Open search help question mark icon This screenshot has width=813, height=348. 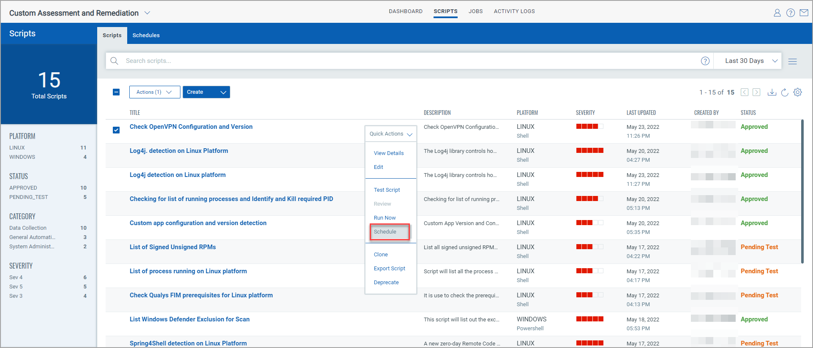pyautogui.click(x=705, y=61)
